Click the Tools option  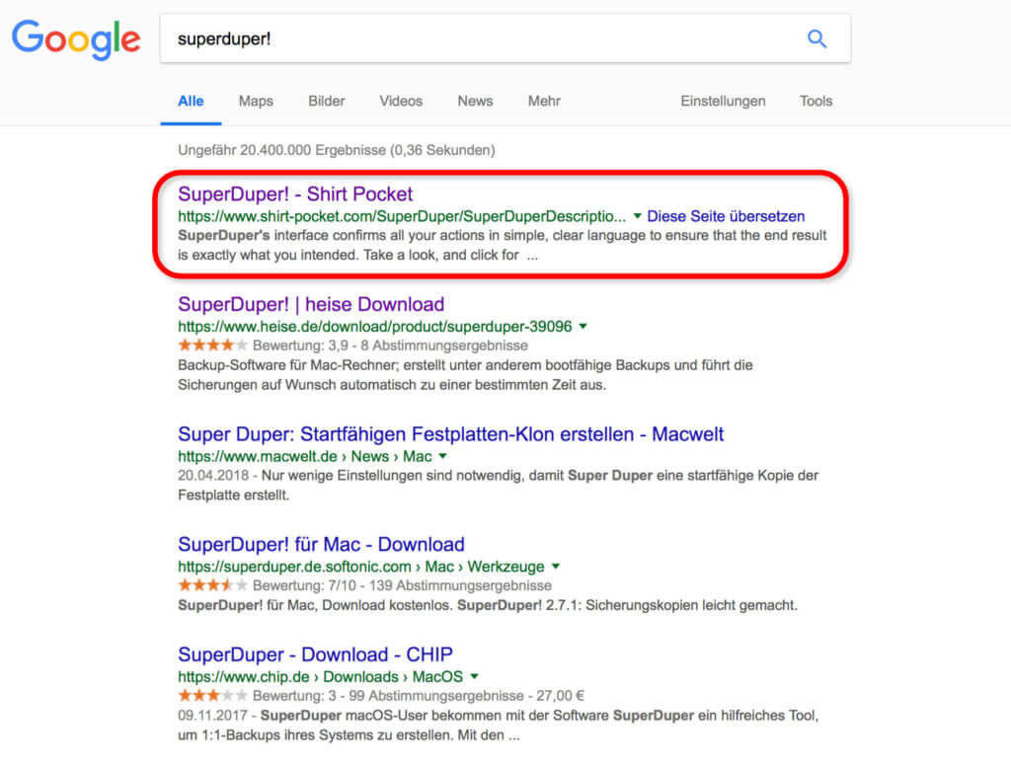coord(816,101)
